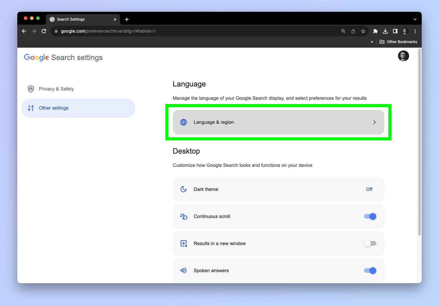The width and height of the screenshot is (439, 306).
Task: Click the lock icon in the address bar
Action: tap(56, 31)
